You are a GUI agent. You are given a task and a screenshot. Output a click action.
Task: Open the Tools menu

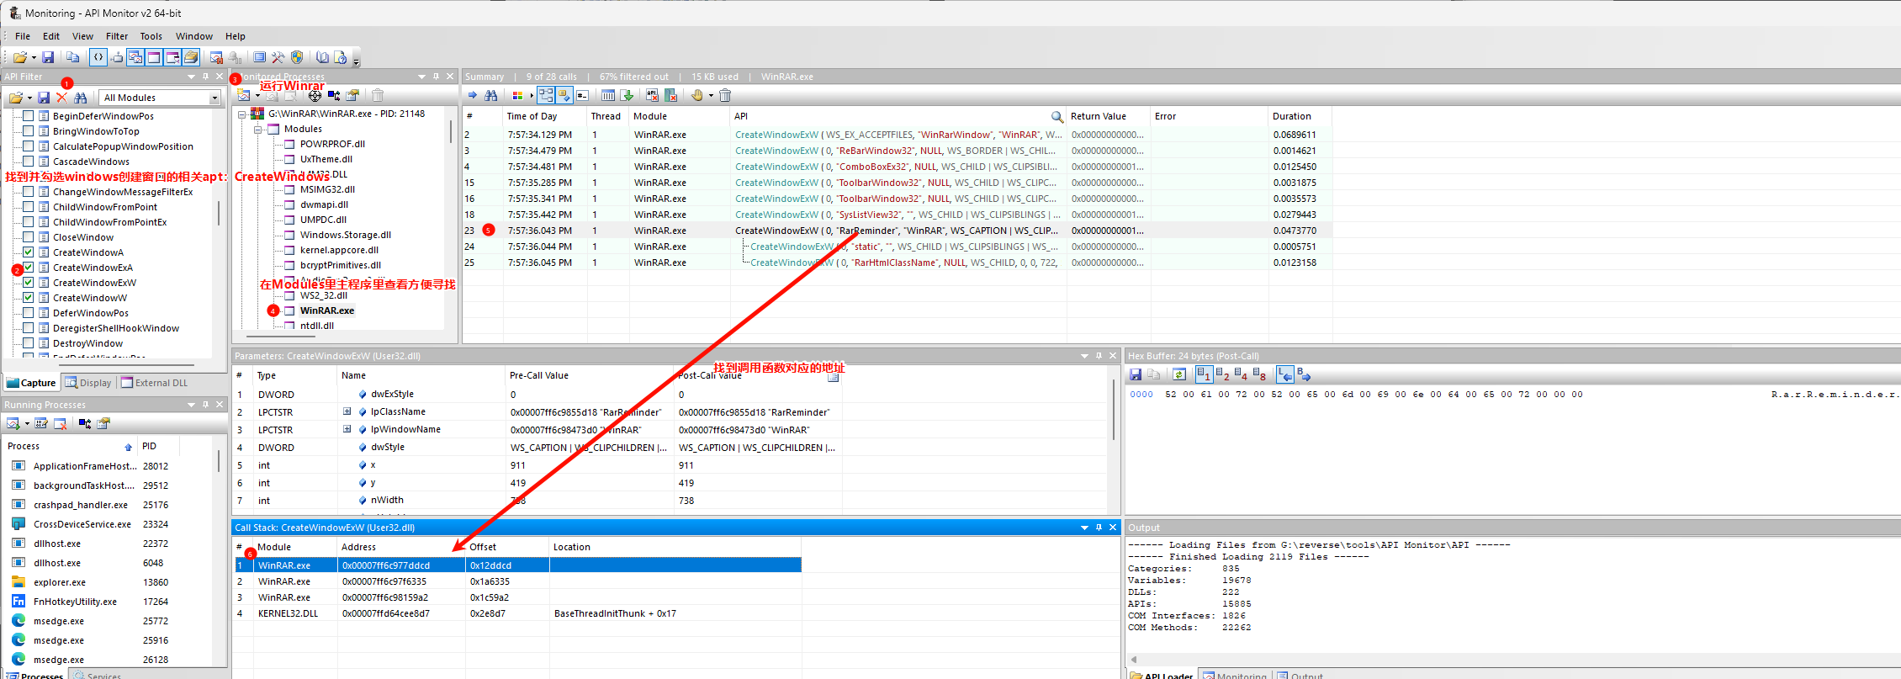[x=151, y=36]
